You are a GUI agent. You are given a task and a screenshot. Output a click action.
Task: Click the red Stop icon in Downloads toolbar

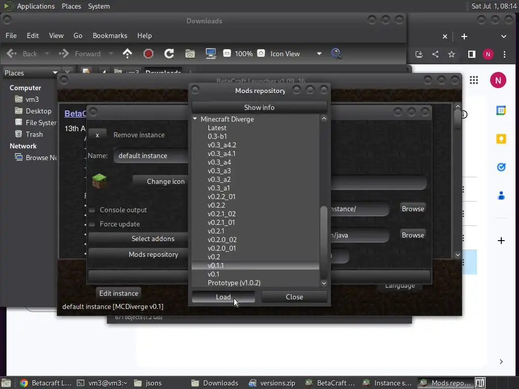pyautogui.click(x=149, y=54)
